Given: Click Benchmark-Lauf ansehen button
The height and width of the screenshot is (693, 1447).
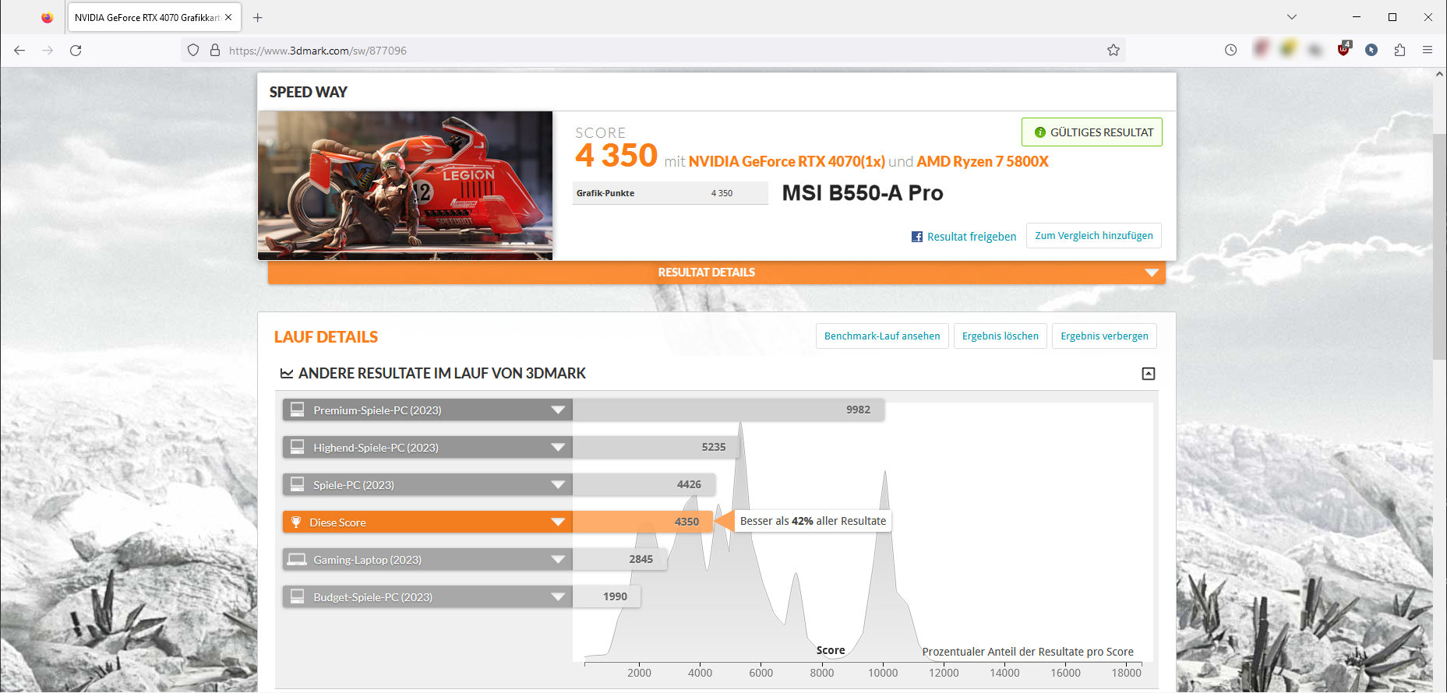Looking at the screenshot, I should click(882, 336).
